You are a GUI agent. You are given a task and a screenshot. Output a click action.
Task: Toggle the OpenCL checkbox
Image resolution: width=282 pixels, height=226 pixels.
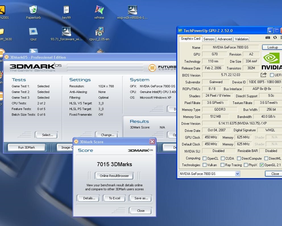pos(204,159)
